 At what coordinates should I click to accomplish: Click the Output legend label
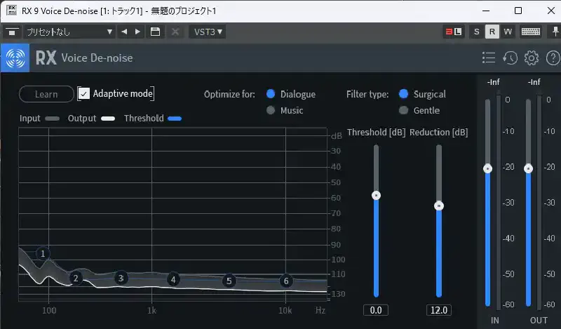(82, 119)
